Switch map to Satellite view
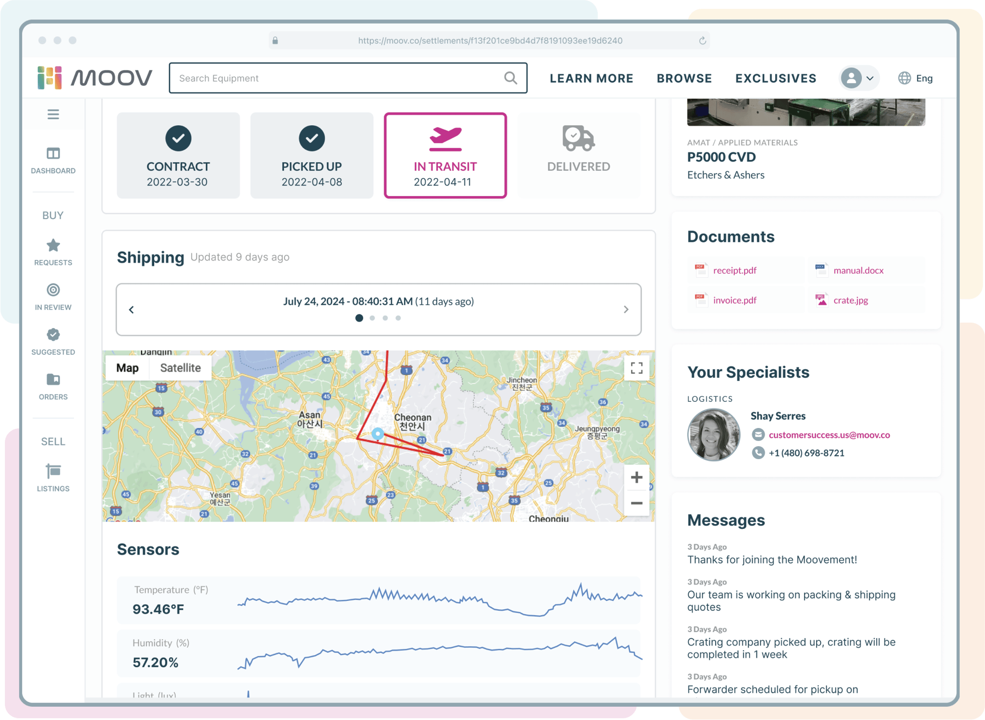 180,368
